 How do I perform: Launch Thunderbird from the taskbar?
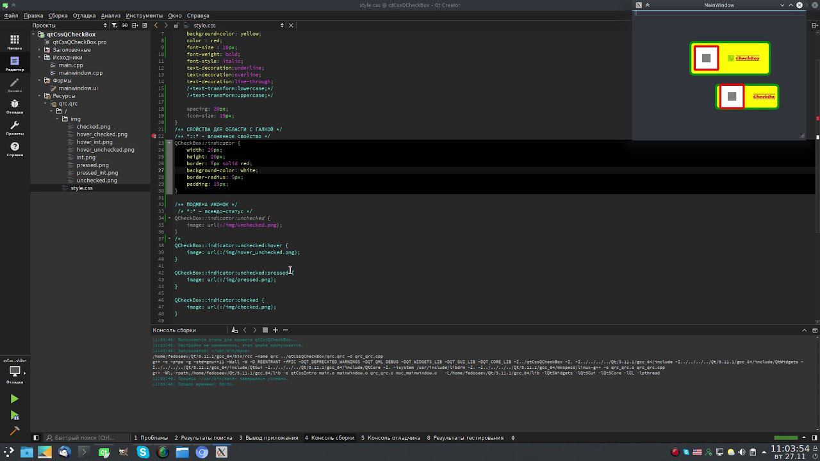64,452
